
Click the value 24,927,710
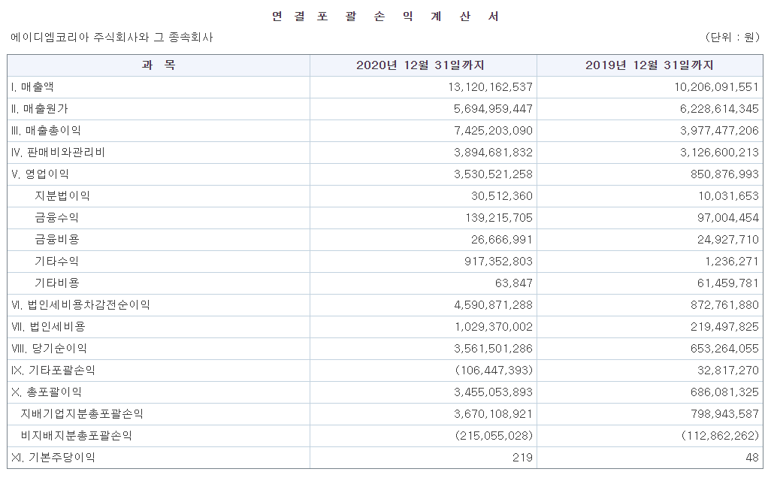728,240
